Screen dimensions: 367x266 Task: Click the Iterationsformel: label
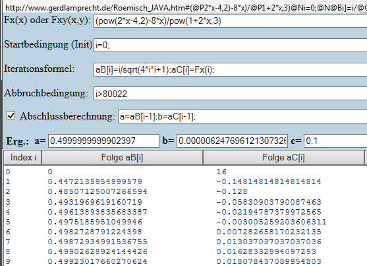tap(40, 69)
